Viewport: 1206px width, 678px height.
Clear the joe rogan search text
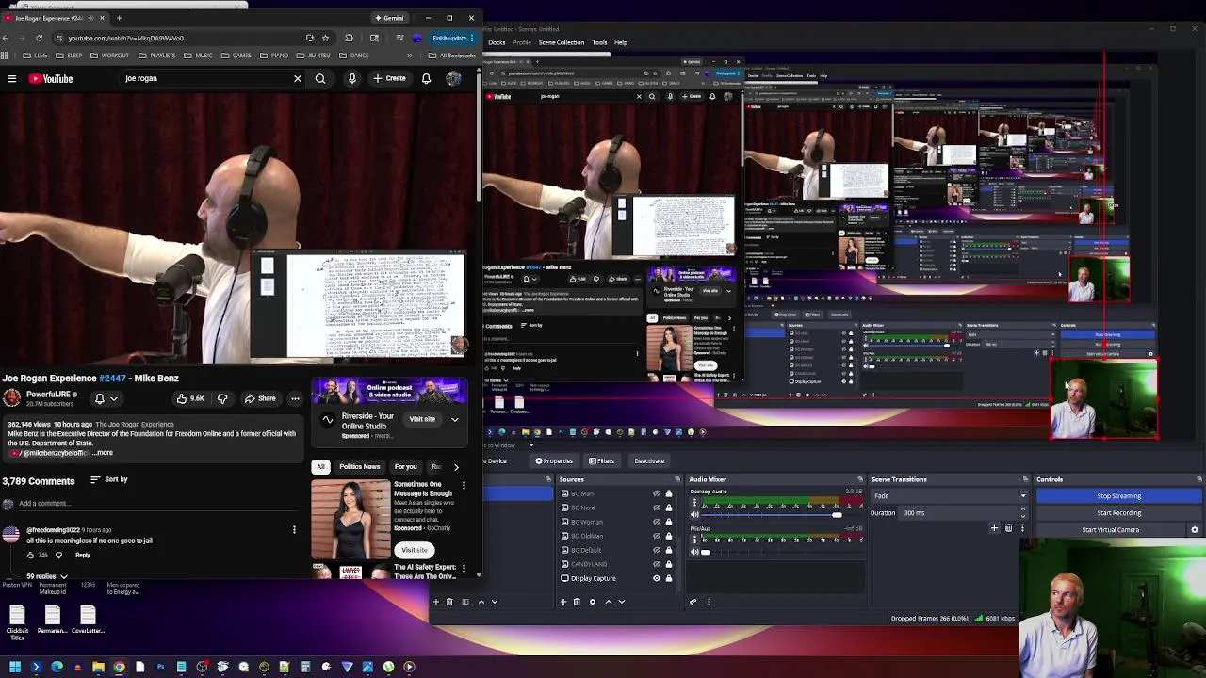tap(298, 79)
